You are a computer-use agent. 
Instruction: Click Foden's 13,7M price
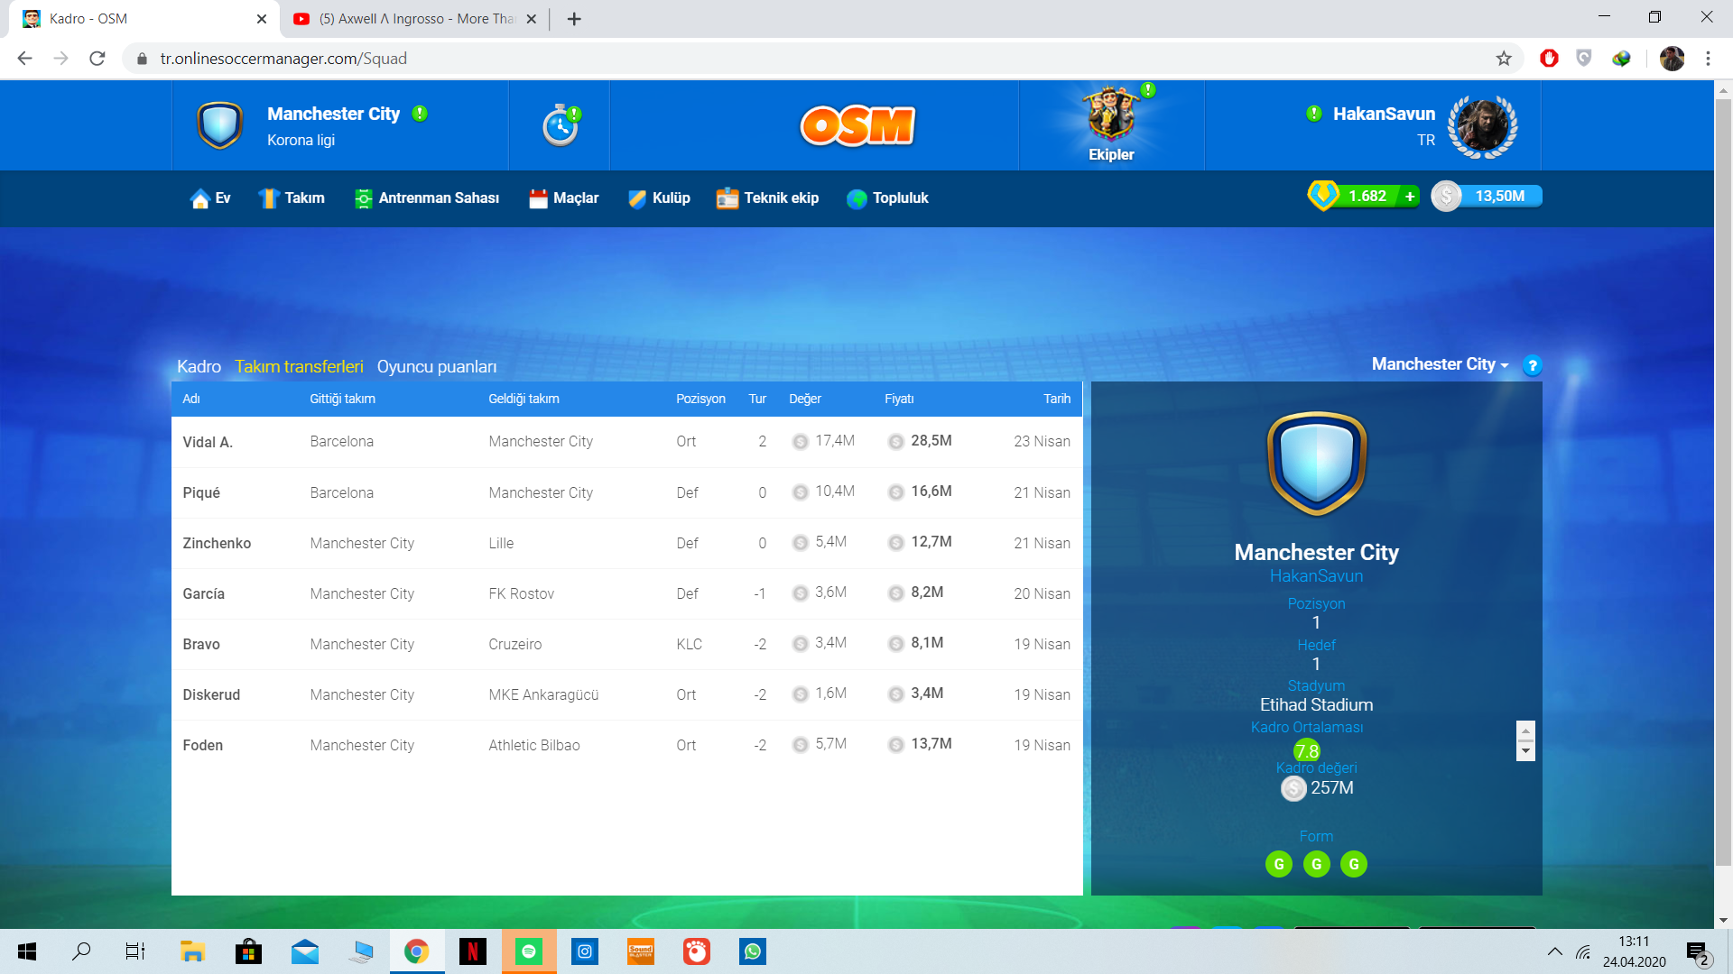[x=931, y=744]
